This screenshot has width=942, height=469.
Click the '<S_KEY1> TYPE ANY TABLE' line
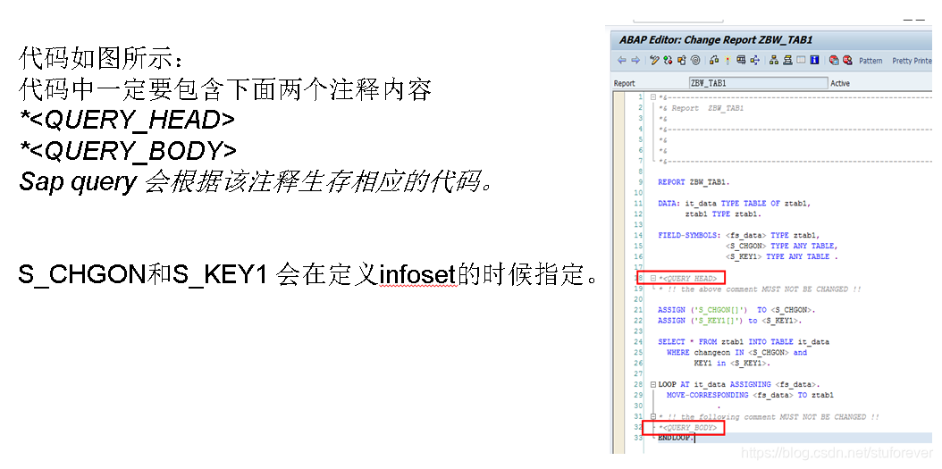pyautogui.click(x=781, y=256)
